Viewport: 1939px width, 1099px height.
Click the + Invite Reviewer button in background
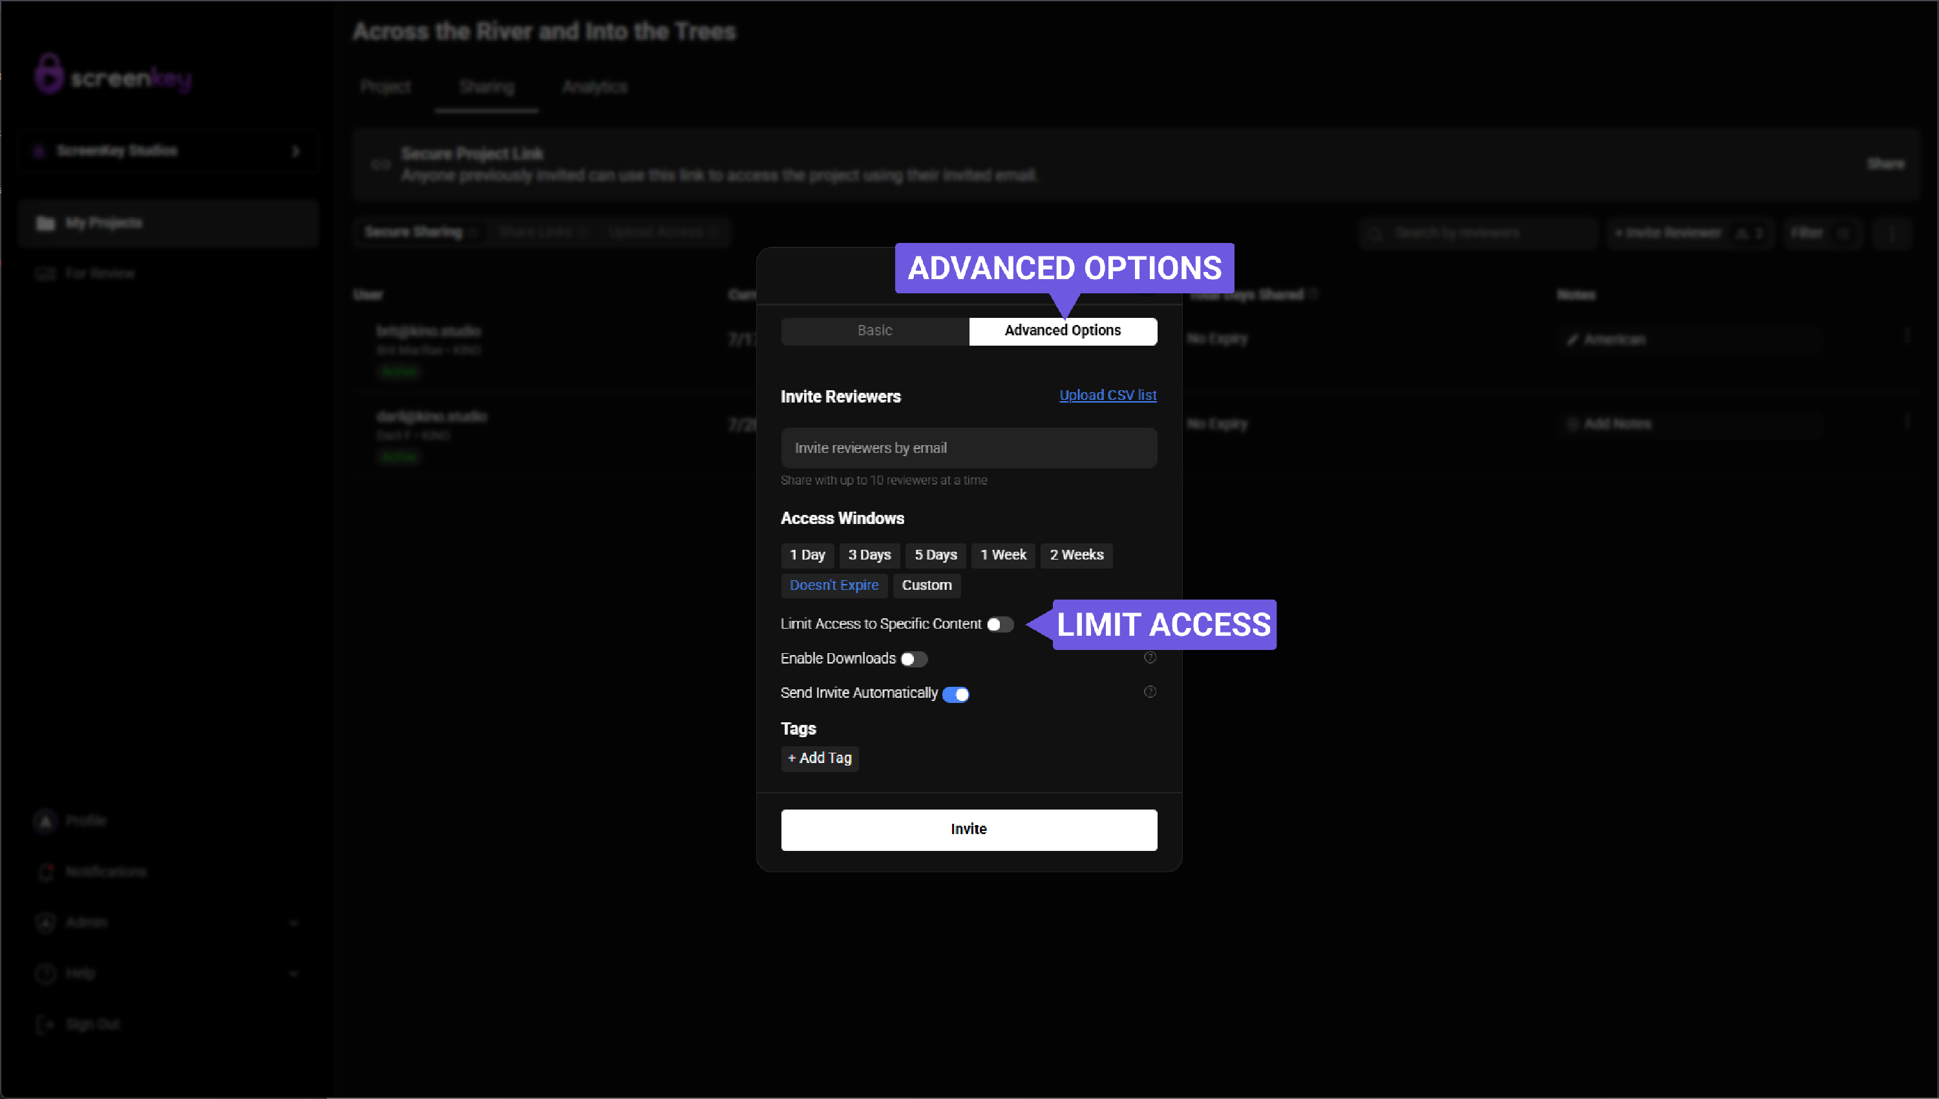(x=1689, y=233)
